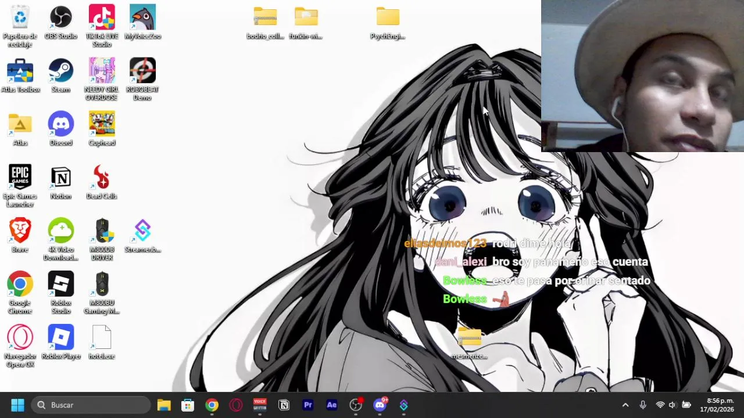Image resolution: width=744 pixels, height=418 pixels.
Task: Open TikTok LIVE Studio desktop shortcut
Action: (102, 26)
